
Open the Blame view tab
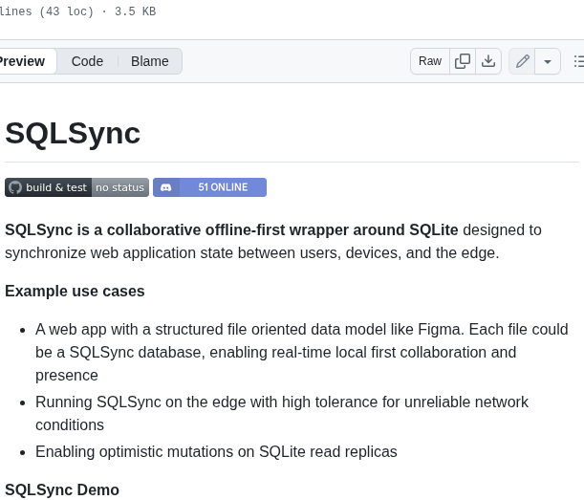149,61
